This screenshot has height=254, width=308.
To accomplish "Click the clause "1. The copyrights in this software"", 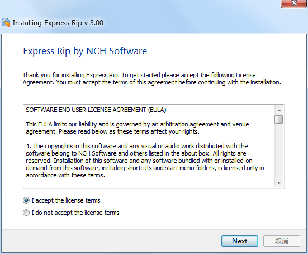I will point(145,161).
